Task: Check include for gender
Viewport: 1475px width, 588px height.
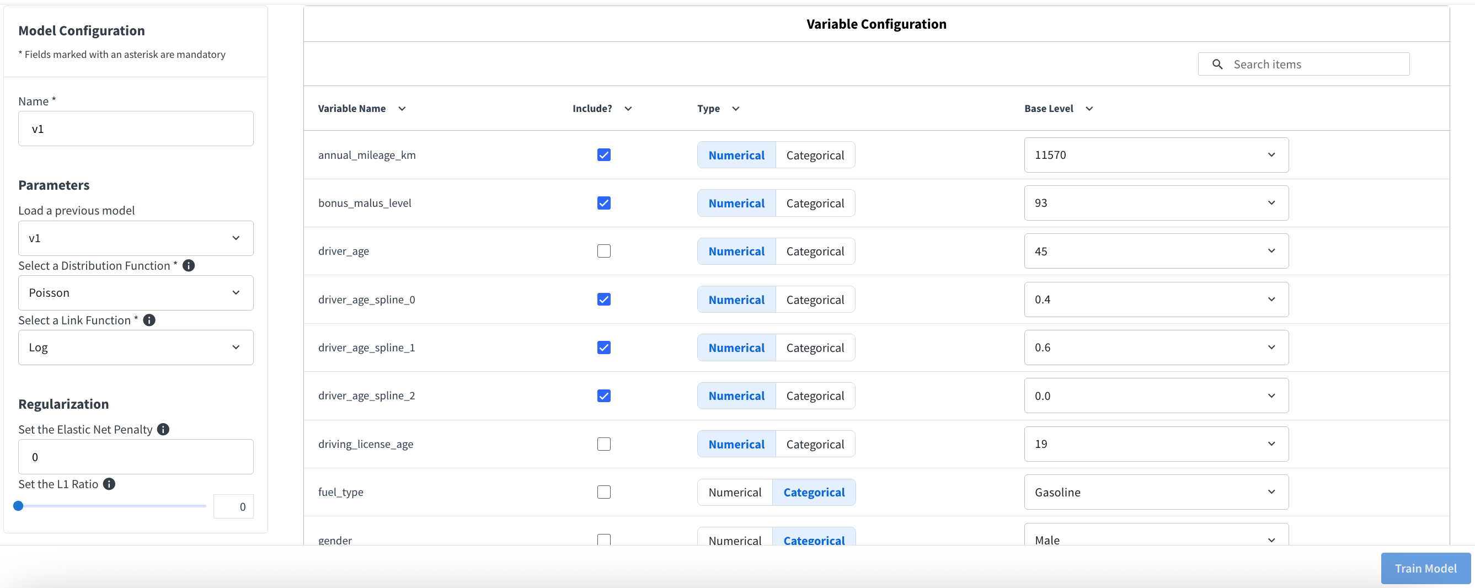Action: tap(603, 539)
